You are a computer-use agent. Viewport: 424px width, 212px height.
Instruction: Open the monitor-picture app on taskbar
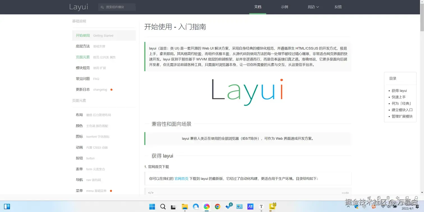239,207
